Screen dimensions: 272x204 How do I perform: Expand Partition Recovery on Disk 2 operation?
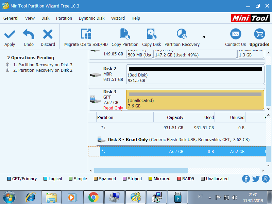click(x=7, y=70)
